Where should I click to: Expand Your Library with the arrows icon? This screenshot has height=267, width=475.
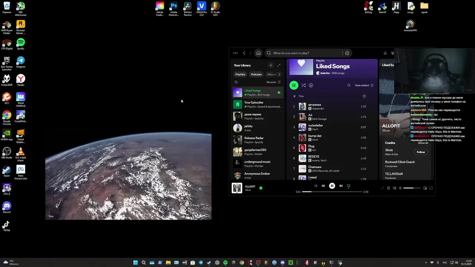pos(279,65)
